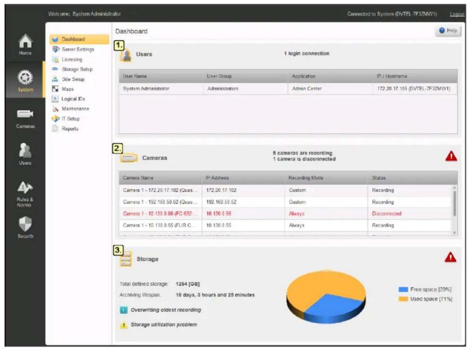Open the Security shield icon
The image size is (468, 349).
(x=25, y=223)
